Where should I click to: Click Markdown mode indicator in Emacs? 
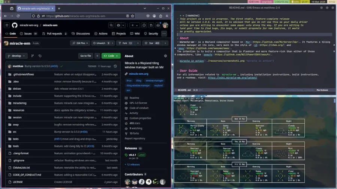[x=322, y=90]
